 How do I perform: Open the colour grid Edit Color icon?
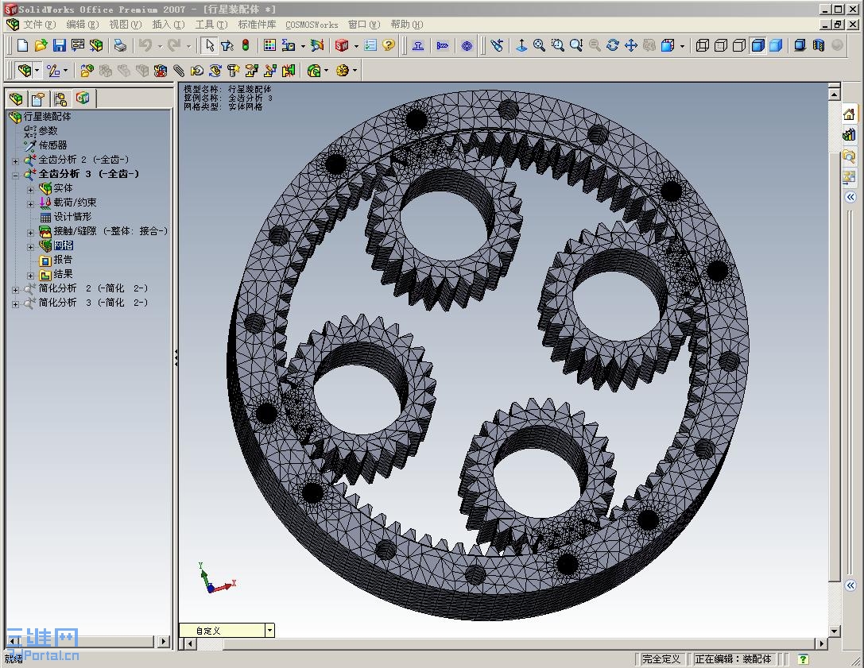269,45
